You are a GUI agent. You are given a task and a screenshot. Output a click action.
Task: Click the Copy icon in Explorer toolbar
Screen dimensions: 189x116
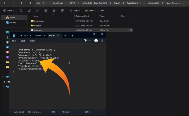29,11
